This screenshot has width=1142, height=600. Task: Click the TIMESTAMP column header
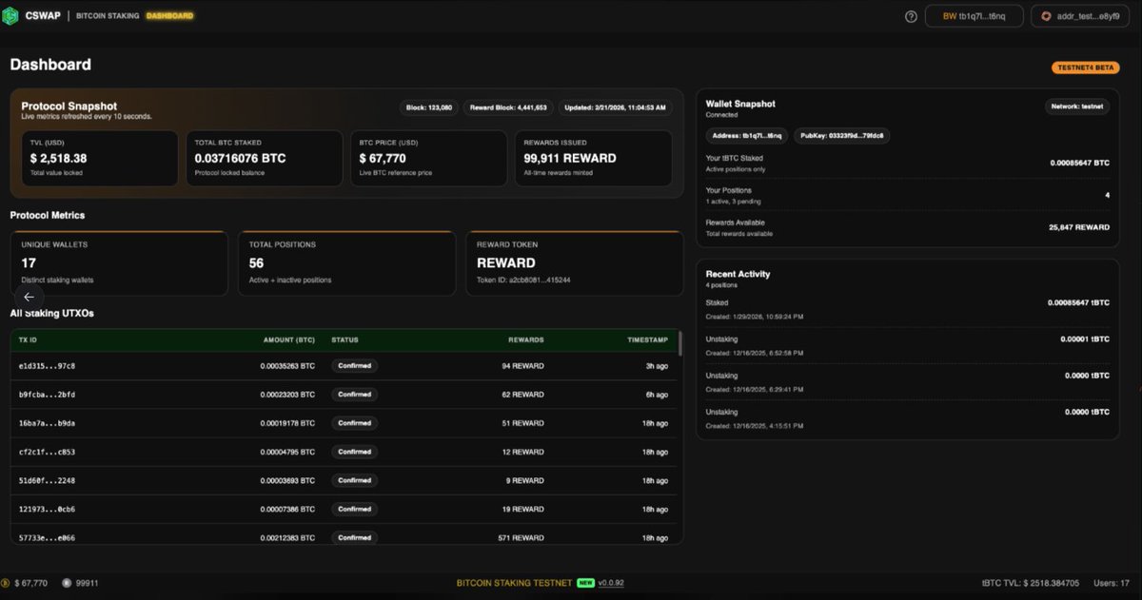[648, 339]
